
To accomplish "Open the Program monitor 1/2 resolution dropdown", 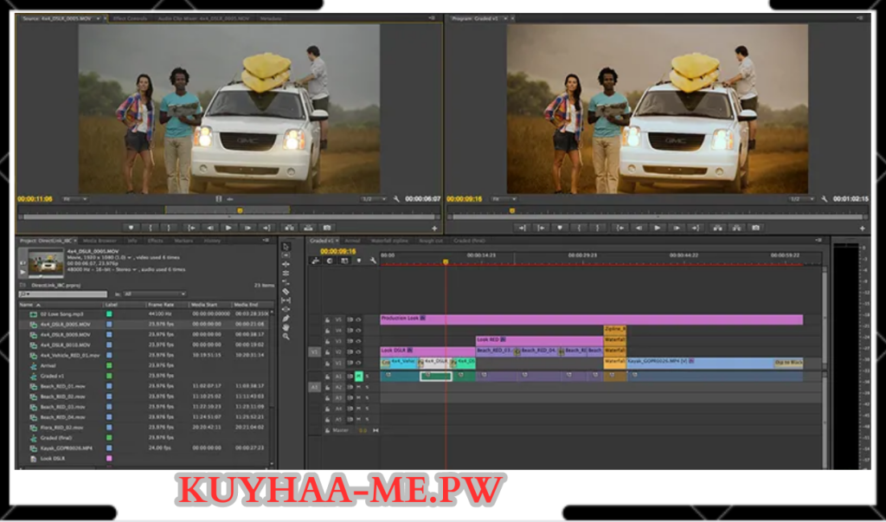I will click(802, 199).
